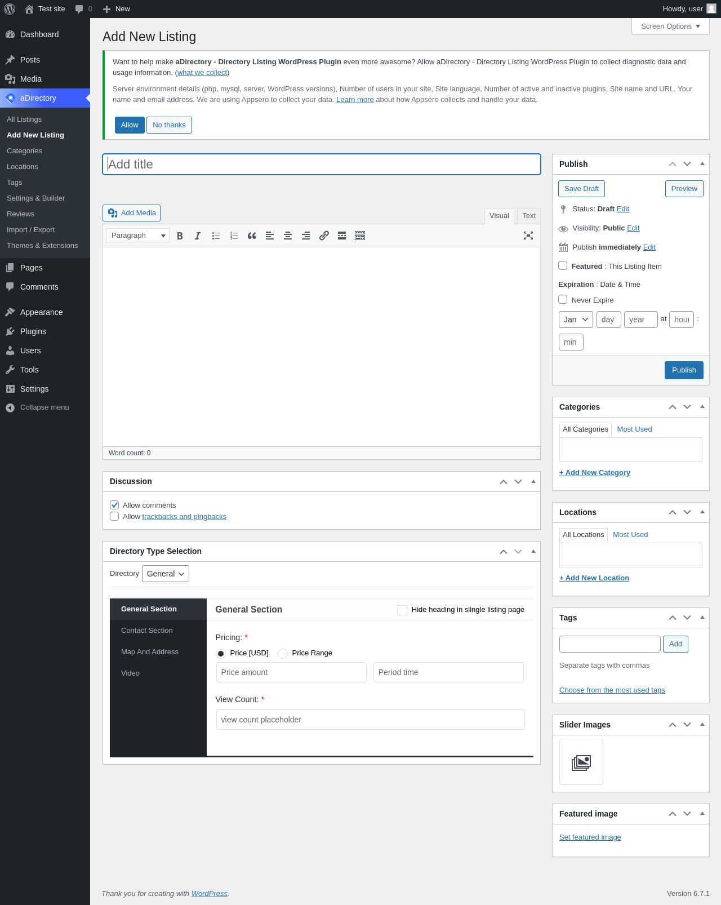Screen dimensions: 721x905
Task: Open the Contact Section tab
Action: (147, 631)
